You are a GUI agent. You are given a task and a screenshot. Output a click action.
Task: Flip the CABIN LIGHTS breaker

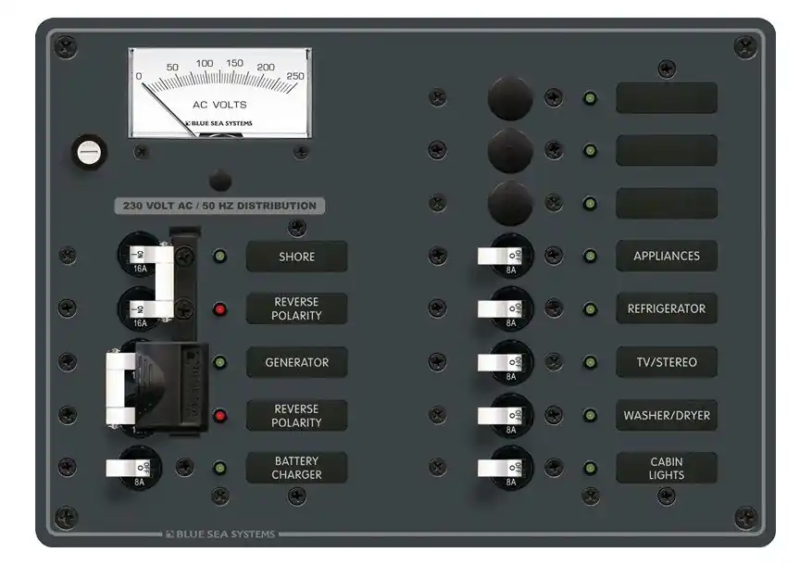[x=506, y=468]
